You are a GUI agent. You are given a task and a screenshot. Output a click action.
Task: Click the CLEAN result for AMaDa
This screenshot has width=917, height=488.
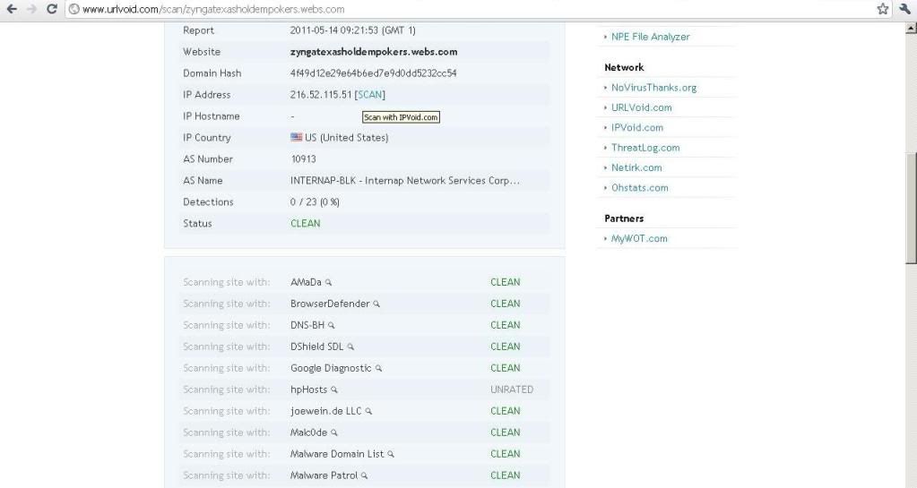[x=506, y=282]
